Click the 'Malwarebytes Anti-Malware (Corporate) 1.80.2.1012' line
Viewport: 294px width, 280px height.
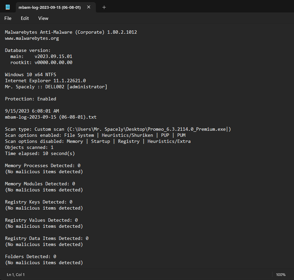pyautogui.click(x=71, y=32)
